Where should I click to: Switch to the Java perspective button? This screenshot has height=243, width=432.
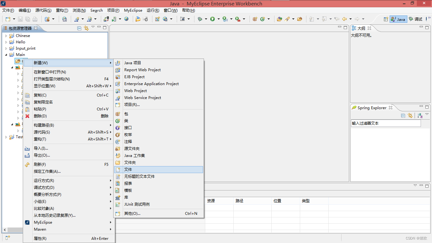point(398,19)
